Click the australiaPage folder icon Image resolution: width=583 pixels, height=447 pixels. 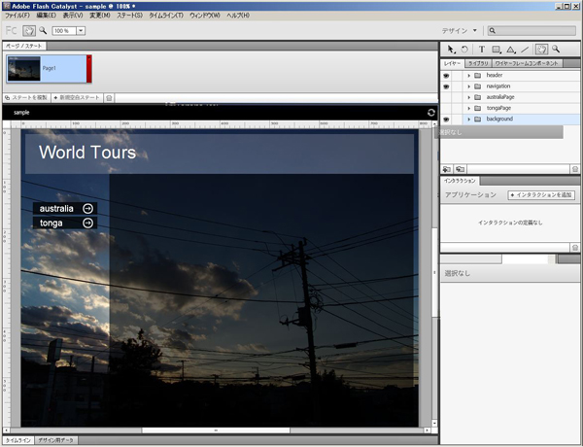tap(478, 97)
